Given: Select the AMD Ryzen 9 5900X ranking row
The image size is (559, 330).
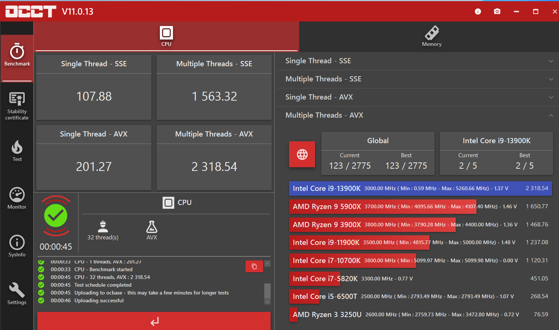Looking at the screenshot, I should [x=421, y=206].
